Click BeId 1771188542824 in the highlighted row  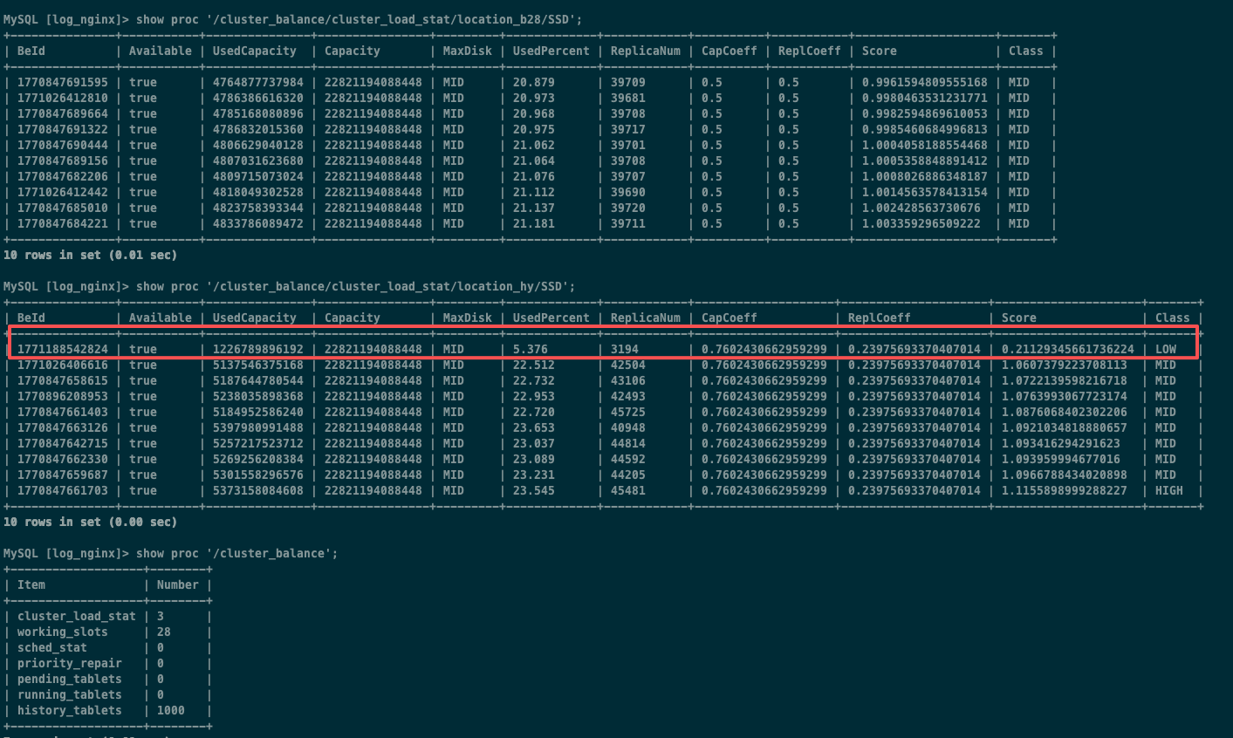(x=63, y=349)
